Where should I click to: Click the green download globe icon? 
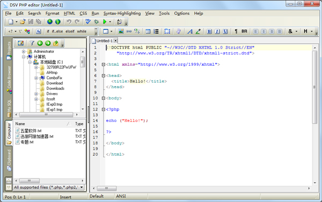(x=50, y=22)
